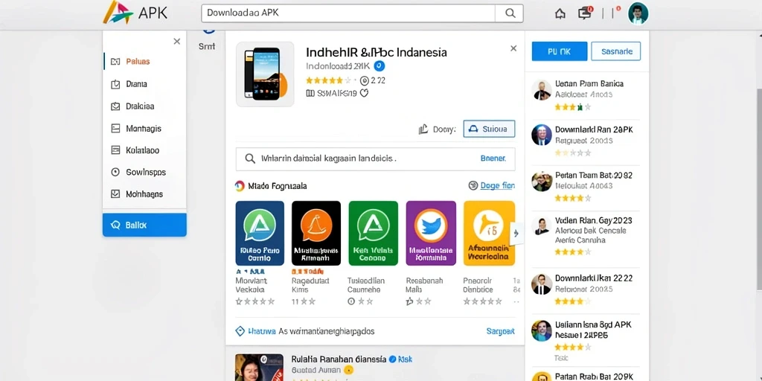
Task: Open the user profile avatar
Action: [638, 13]
